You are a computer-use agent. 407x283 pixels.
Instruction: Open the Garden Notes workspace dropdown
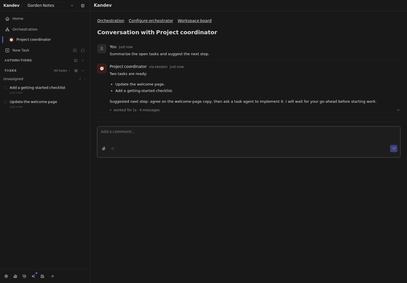[51, 6]
